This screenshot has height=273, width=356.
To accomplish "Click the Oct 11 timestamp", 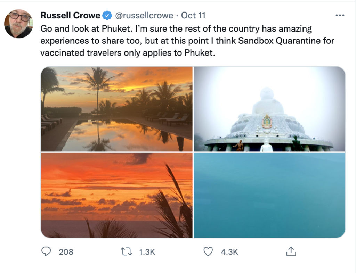I will coord(193,15).
